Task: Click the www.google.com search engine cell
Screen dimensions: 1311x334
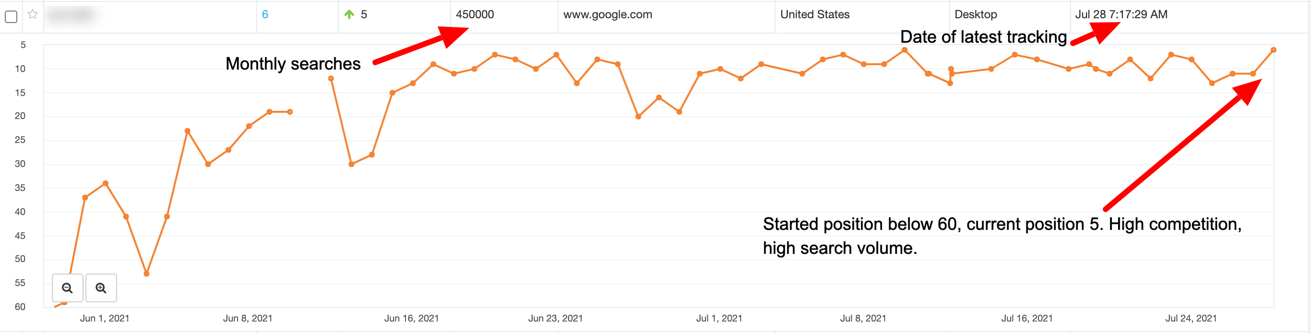Action: coord(607,15)
